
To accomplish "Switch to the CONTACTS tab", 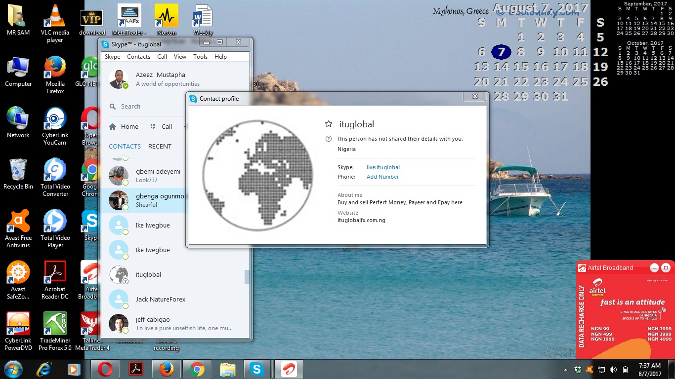I will tap(125, 147).
